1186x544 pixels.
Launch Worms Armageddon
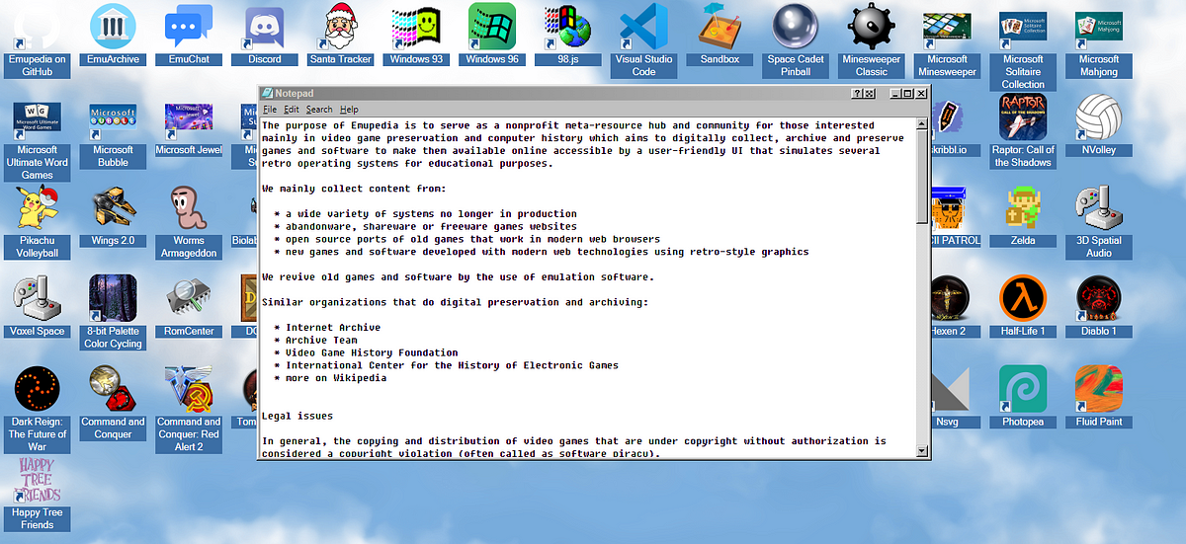189,223
